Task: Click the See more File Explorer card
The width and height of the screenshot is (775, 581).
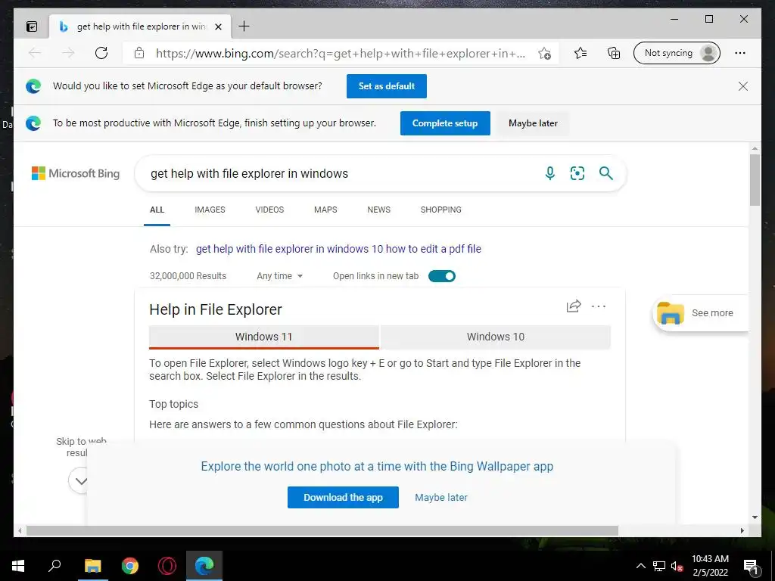Action: click(700, 313)
